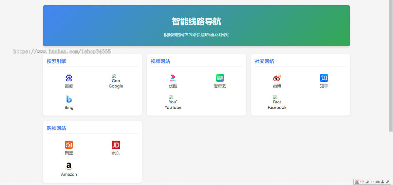Click the vertical page scrollbar
Image resolution: width=393 pixels, height=185 pixels.
click(x=391, y=66)
